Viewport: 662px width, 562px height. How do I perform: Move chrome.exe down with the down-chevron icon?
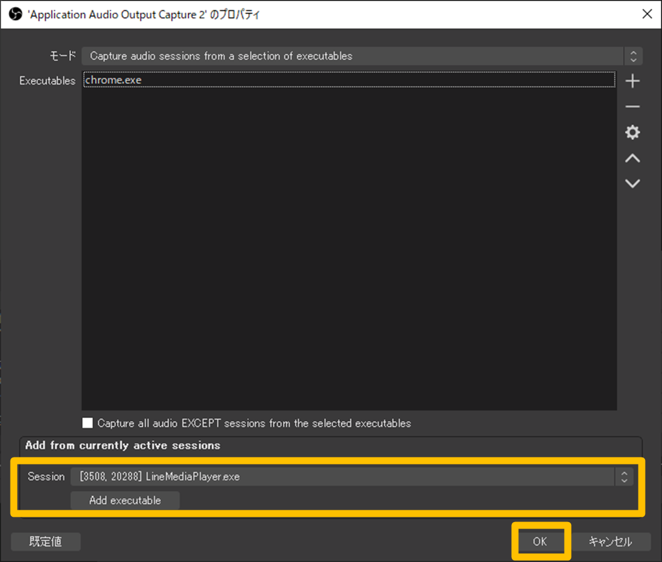point(633,183)
